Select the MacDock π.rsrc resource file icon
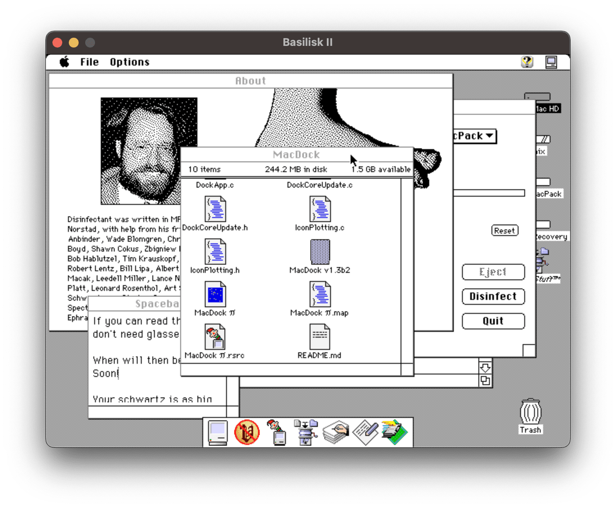This screenshot has height=508, width=616. pyautogui.click(x=215, y=337)
